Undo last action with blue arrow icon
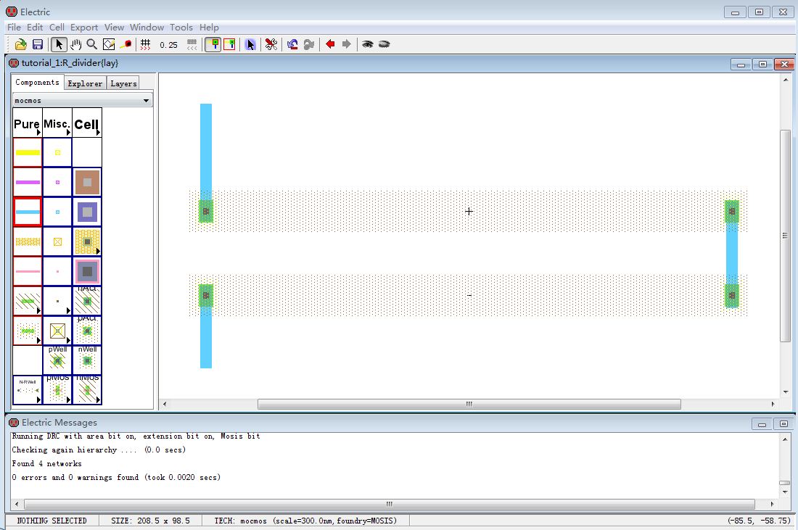Image resolution: width=798 pixels, height=530 pixels. tap(292, 44)
